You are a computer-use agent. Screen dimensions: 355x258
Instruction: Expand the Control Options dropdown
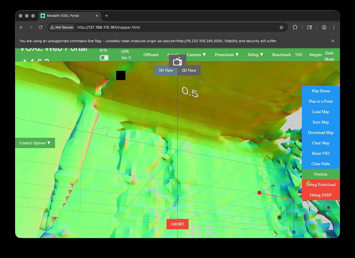[x=35, y=143]
